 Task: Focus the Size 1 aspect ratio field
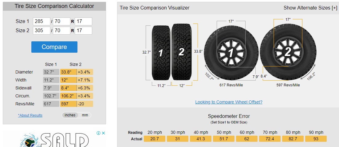(61, 21)
